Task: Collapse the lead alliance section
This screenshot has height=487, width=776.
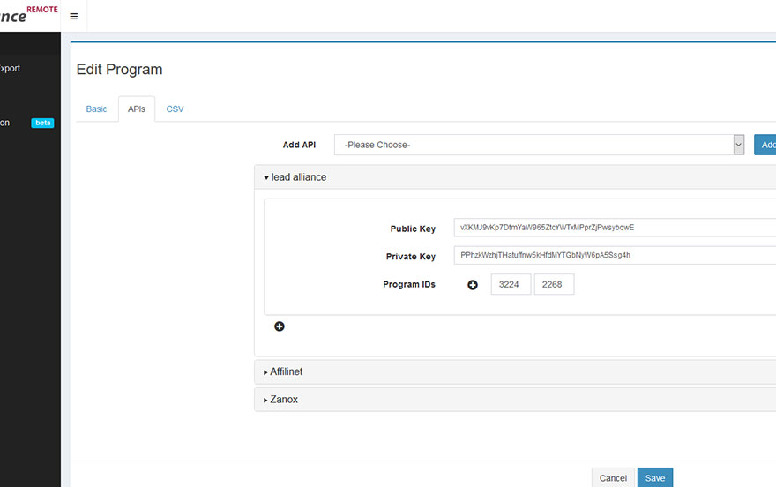Action: click(x=295, y=177)
